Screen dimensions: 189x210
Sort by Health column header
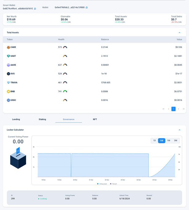pos(61,40)
